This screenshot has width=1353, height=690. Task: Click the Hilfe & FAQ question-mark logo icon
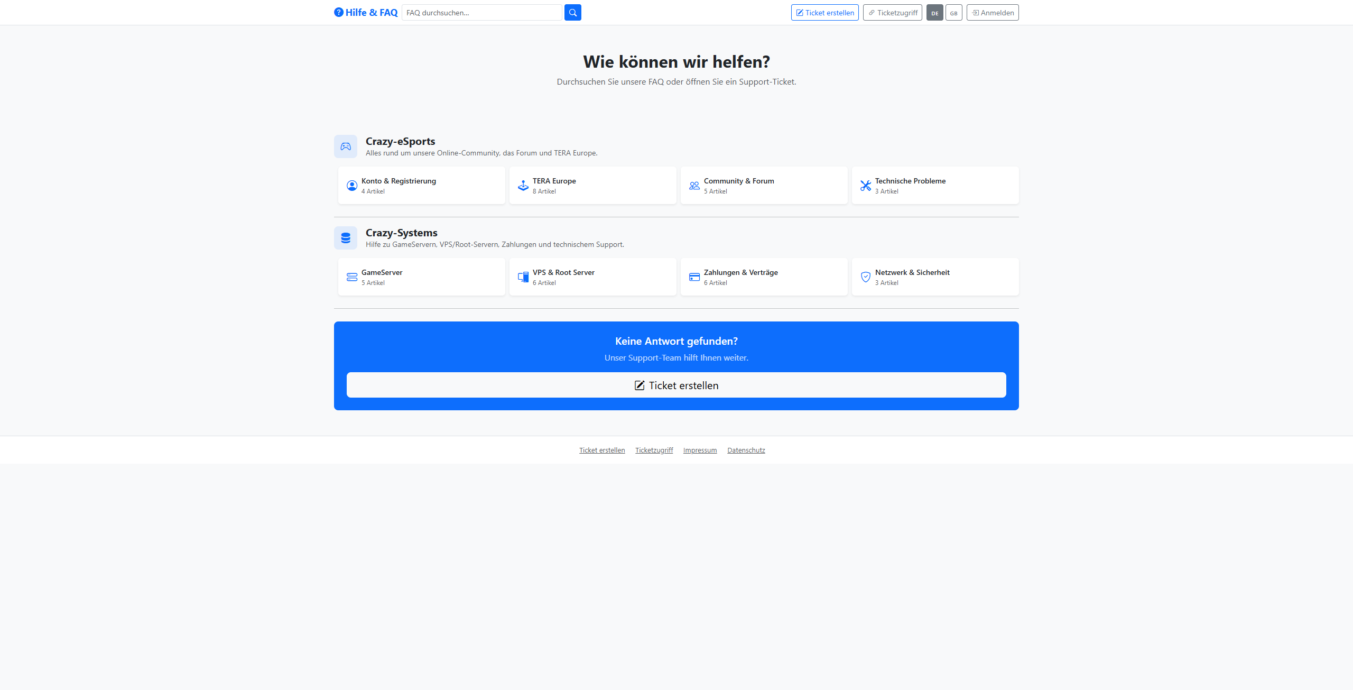click(339, 12)
